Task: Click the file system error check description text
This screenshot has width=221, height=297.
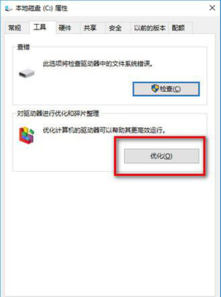Action: (x=98, y=64)
